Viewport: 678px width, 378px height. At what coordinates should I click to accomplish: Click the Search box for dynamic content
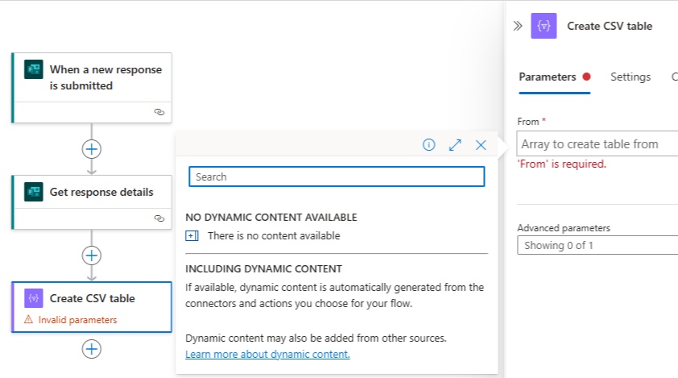click(337, 177)
